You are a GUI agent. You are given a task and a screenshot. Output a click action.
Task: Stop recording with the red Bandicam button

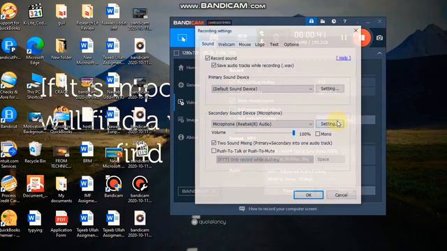pos(362,38)
